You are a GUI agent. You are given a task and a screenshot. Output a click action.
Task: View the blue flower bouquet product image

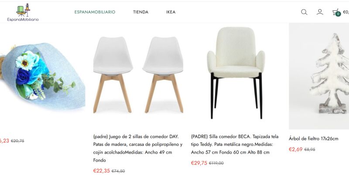tap(42, 76)
